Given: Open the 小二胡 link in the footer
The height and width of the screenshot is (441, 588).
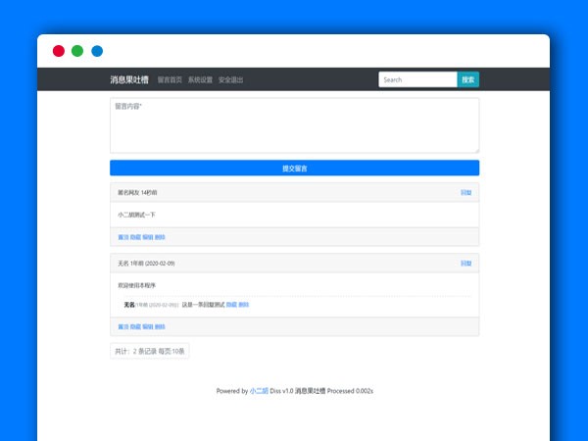Looking at the screenshot, I should tap(259, 391).
